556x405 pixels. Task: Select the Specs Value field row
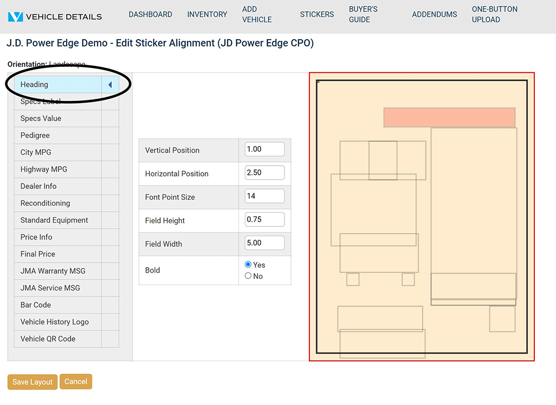pos(58,118)
